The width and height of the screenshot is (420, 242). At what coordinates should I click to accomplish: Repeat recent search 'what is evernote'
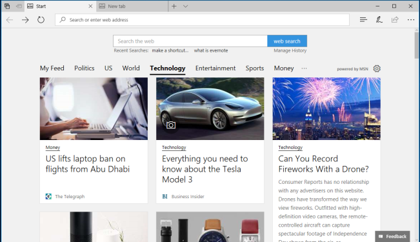click(211, 50)
